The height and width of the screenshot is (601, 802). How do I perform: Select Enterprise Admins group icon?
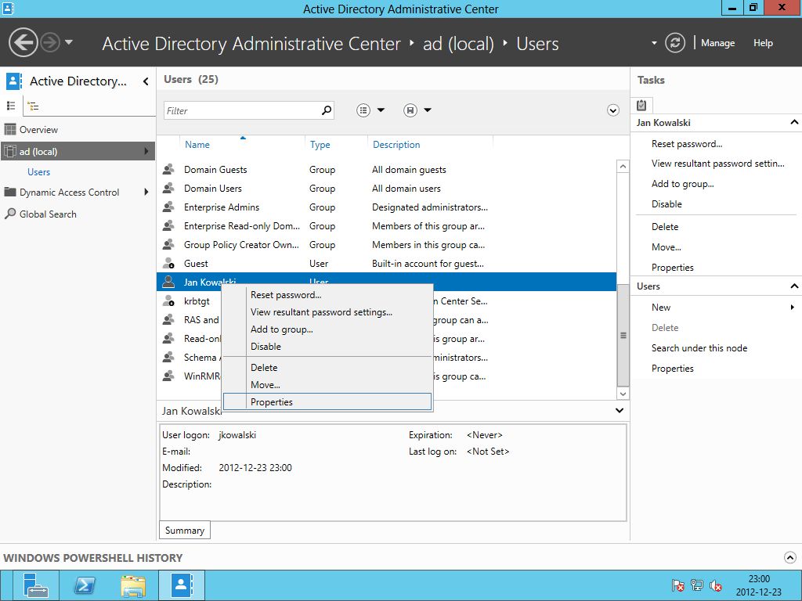coord(168,207)
